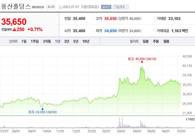Click the calendar clock icon beside the date
This screenshot has height=136, width=195.
click(60, 7)
